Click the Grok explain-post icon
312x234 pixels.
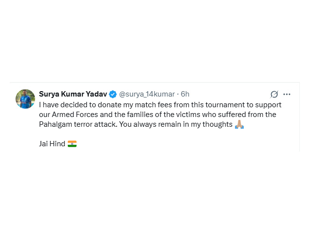(x=274, y=94)
